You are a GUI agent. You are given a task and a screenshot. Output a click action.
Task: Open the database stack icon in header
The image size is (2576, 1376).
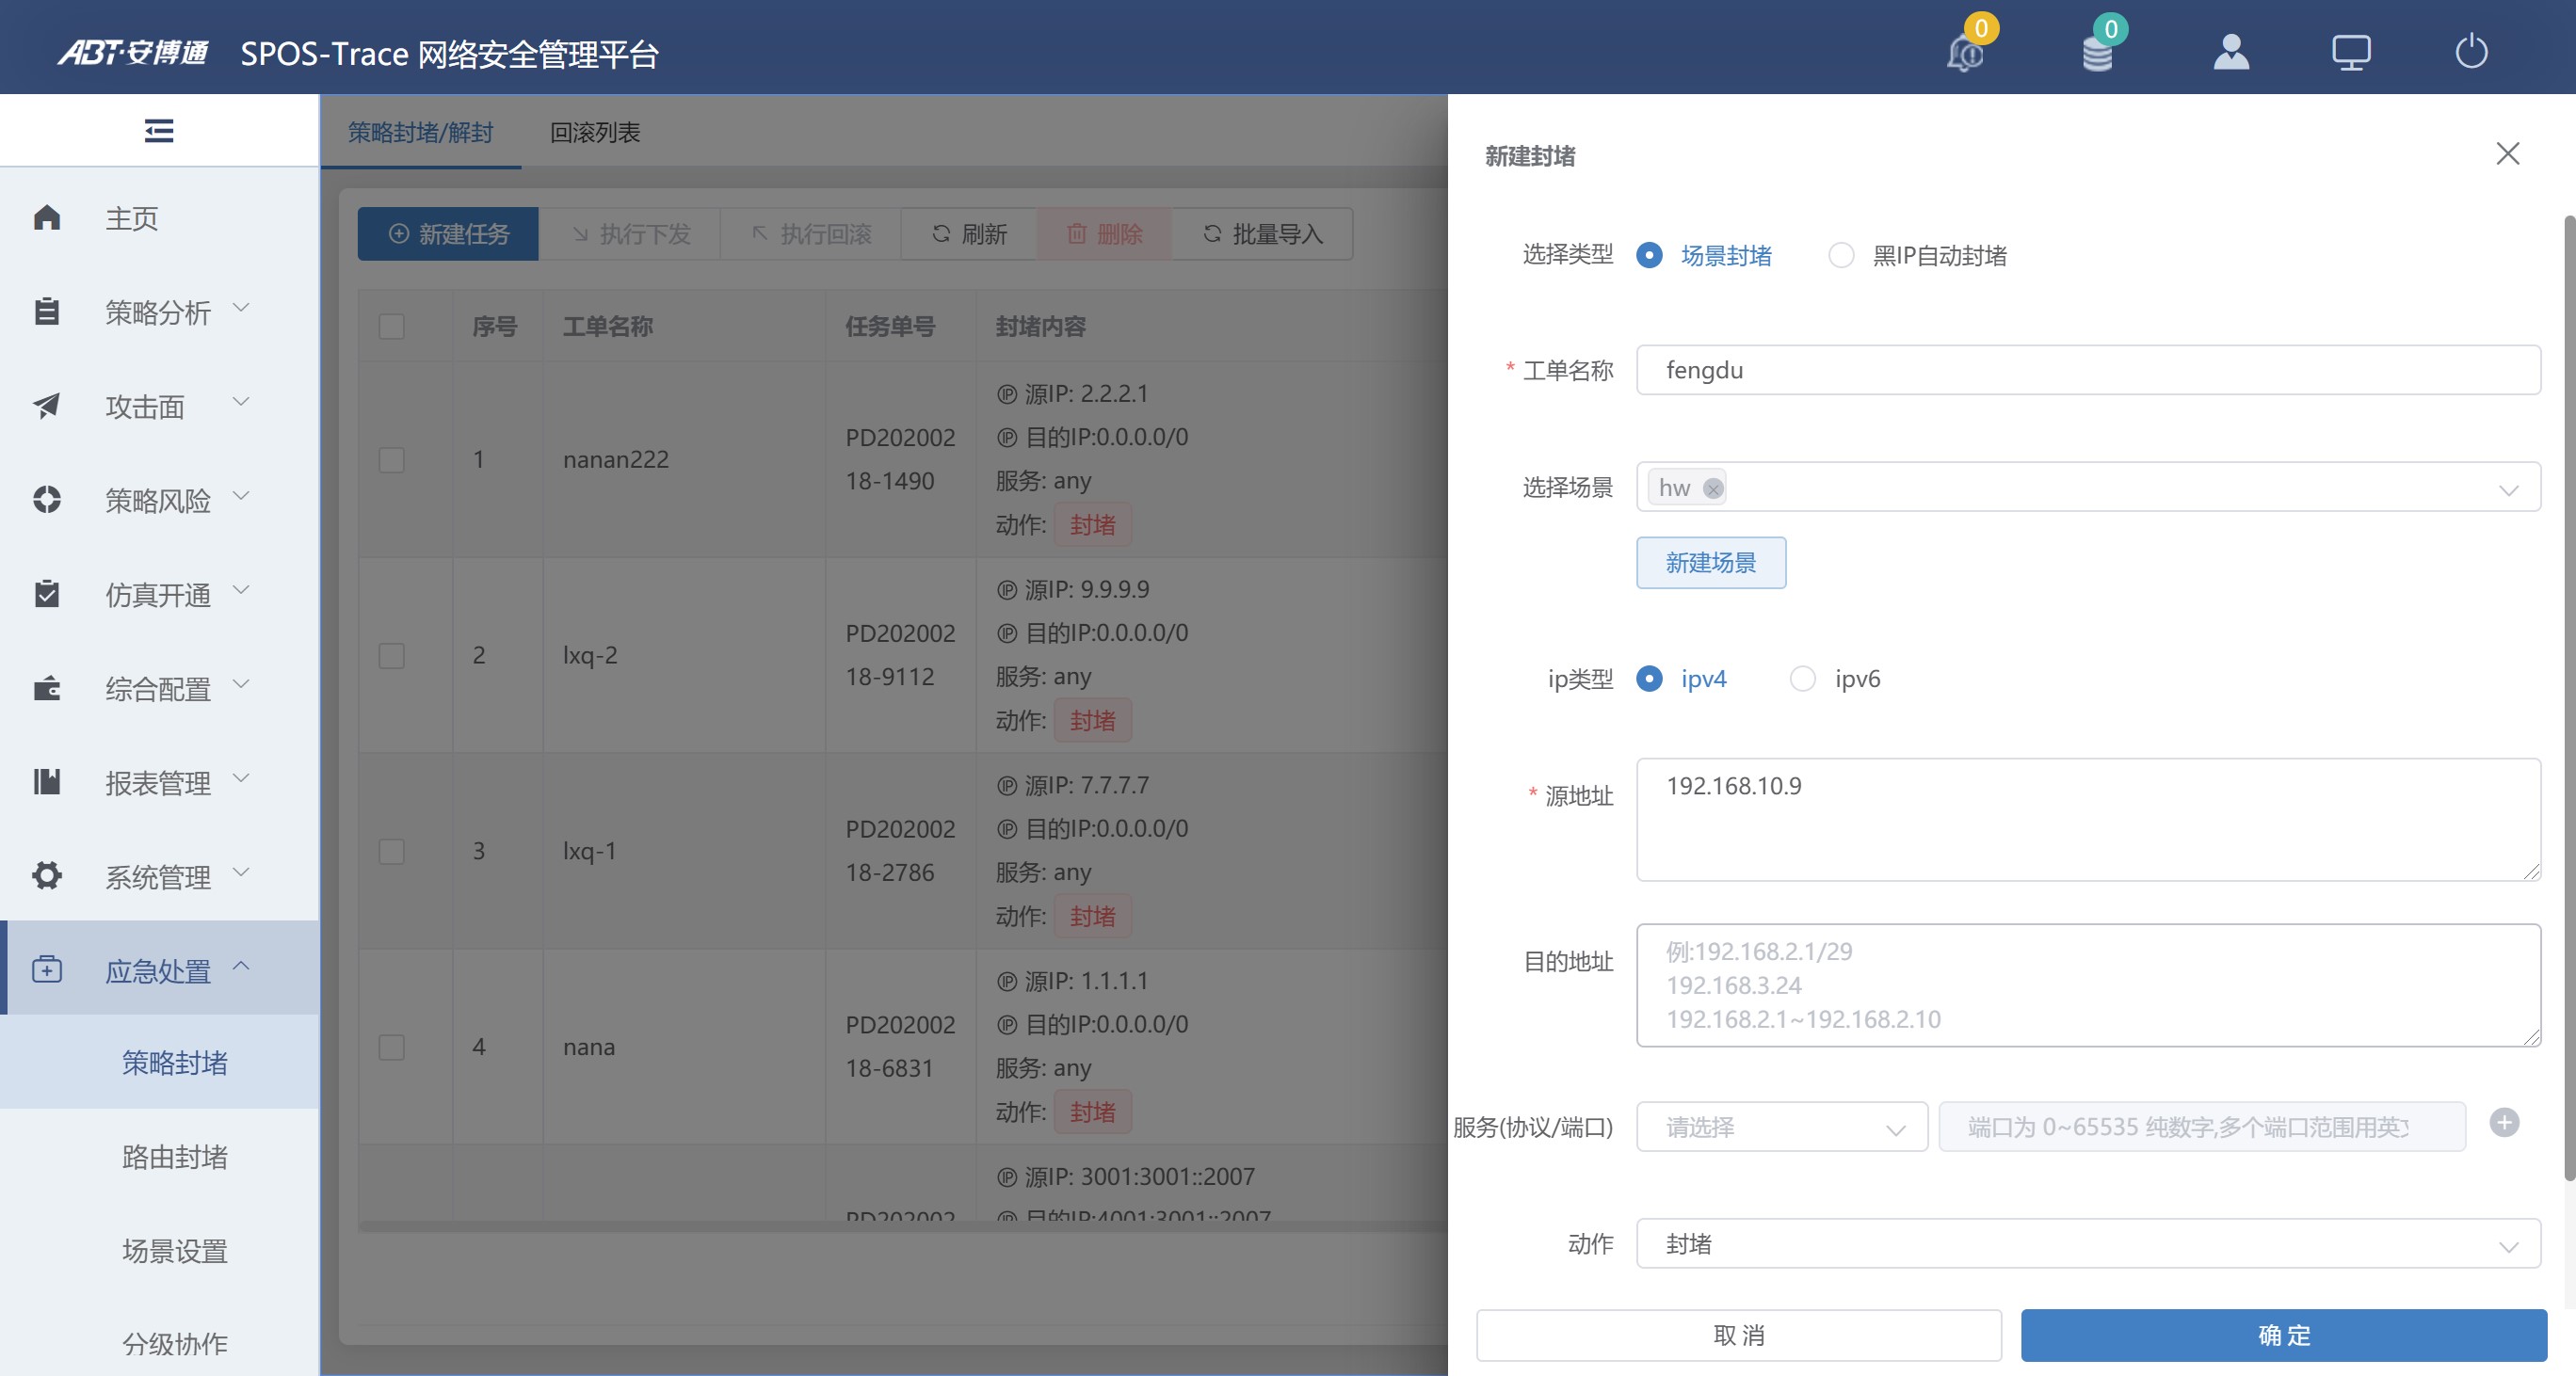(2097, 52)
